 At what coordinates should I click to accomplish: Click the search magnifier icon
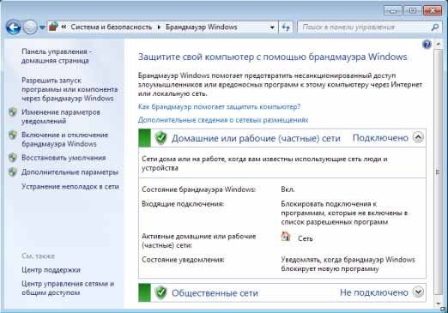(x=435, y=27)
